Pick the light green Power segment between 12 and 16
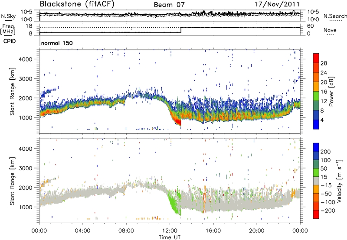The width and height of the screenshot is (347, 240). click(x=316, y=96)
